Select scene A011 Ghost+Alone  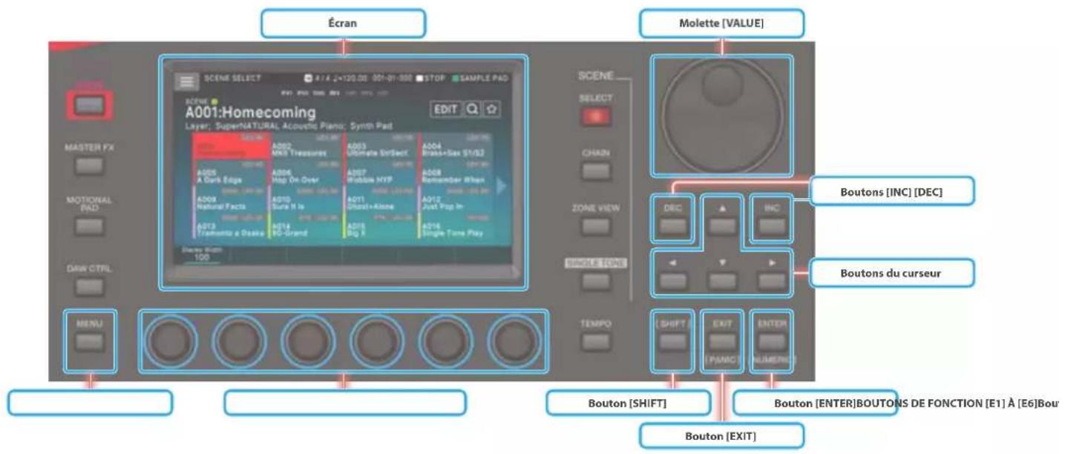pos(381,200)
